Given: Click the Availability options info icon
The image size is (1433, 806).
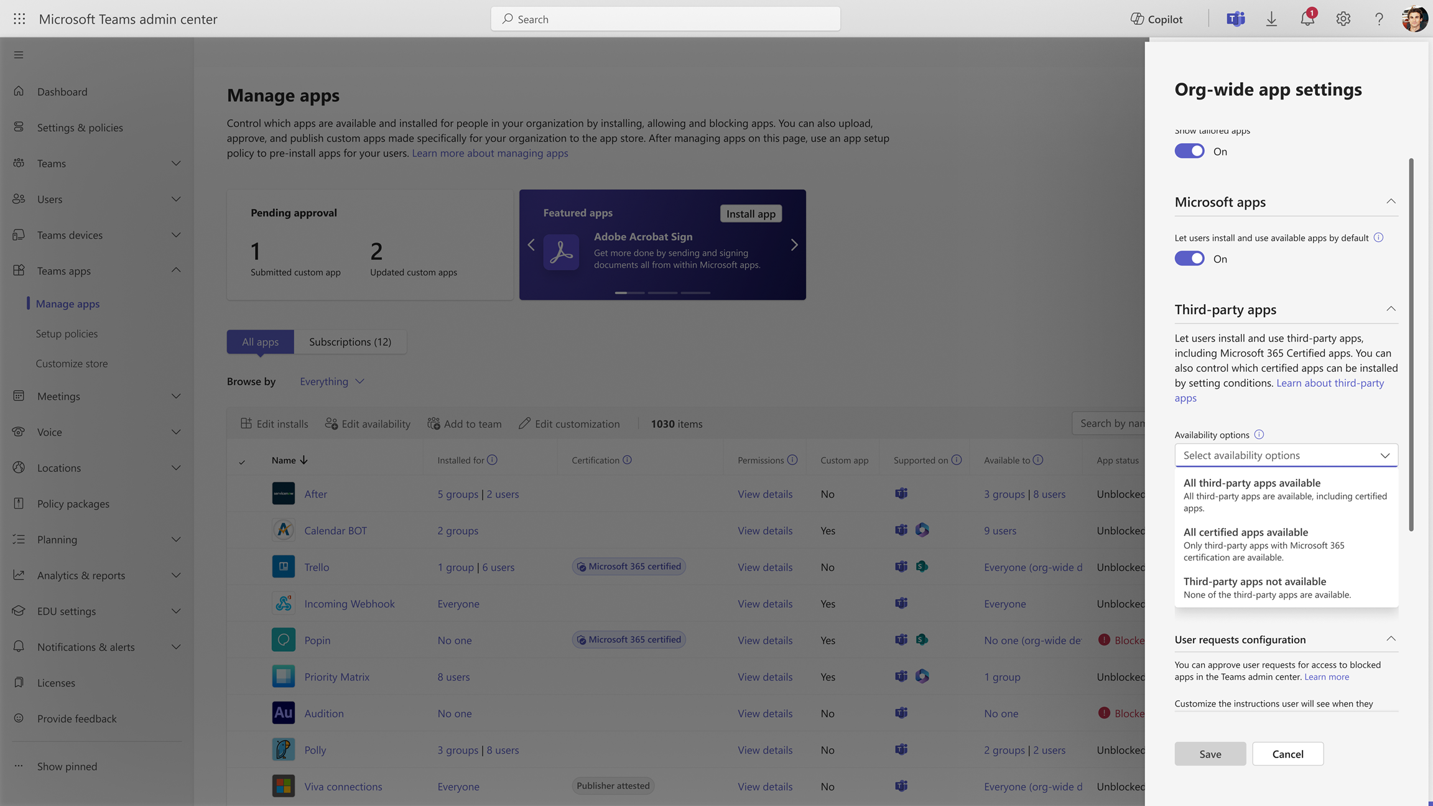Looking at the screenshot, I should [1259, 434].
